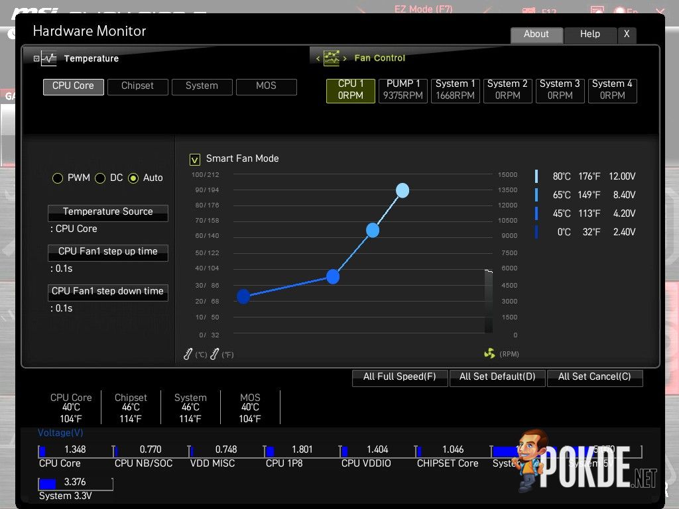Click the highest fan curve point

tap(402, 190)
